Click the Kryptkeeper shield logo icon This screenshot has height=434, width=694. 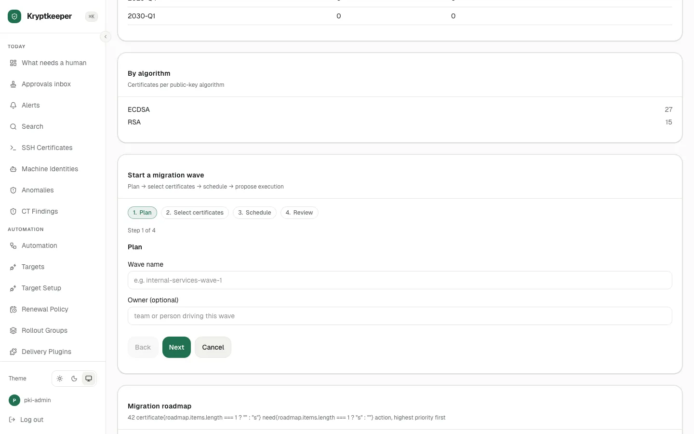pos(14,16)
